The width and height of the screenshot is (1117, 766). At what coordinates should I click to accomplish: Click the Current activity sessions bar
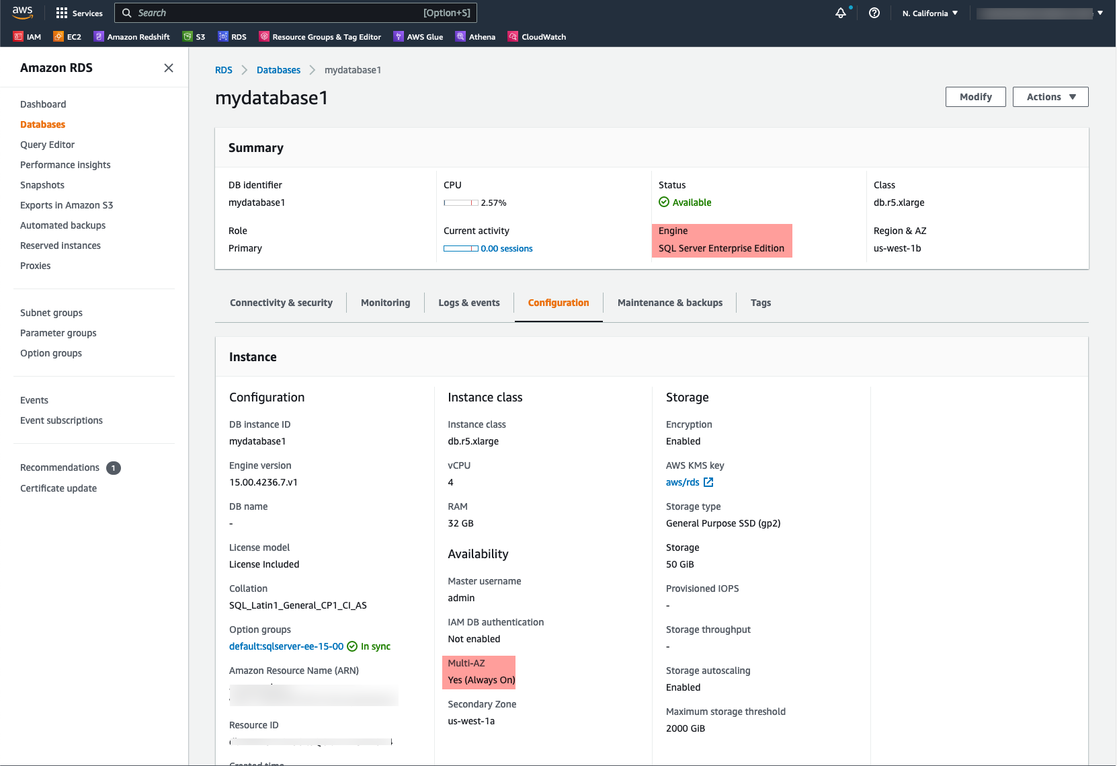click(x=461, y=248)
